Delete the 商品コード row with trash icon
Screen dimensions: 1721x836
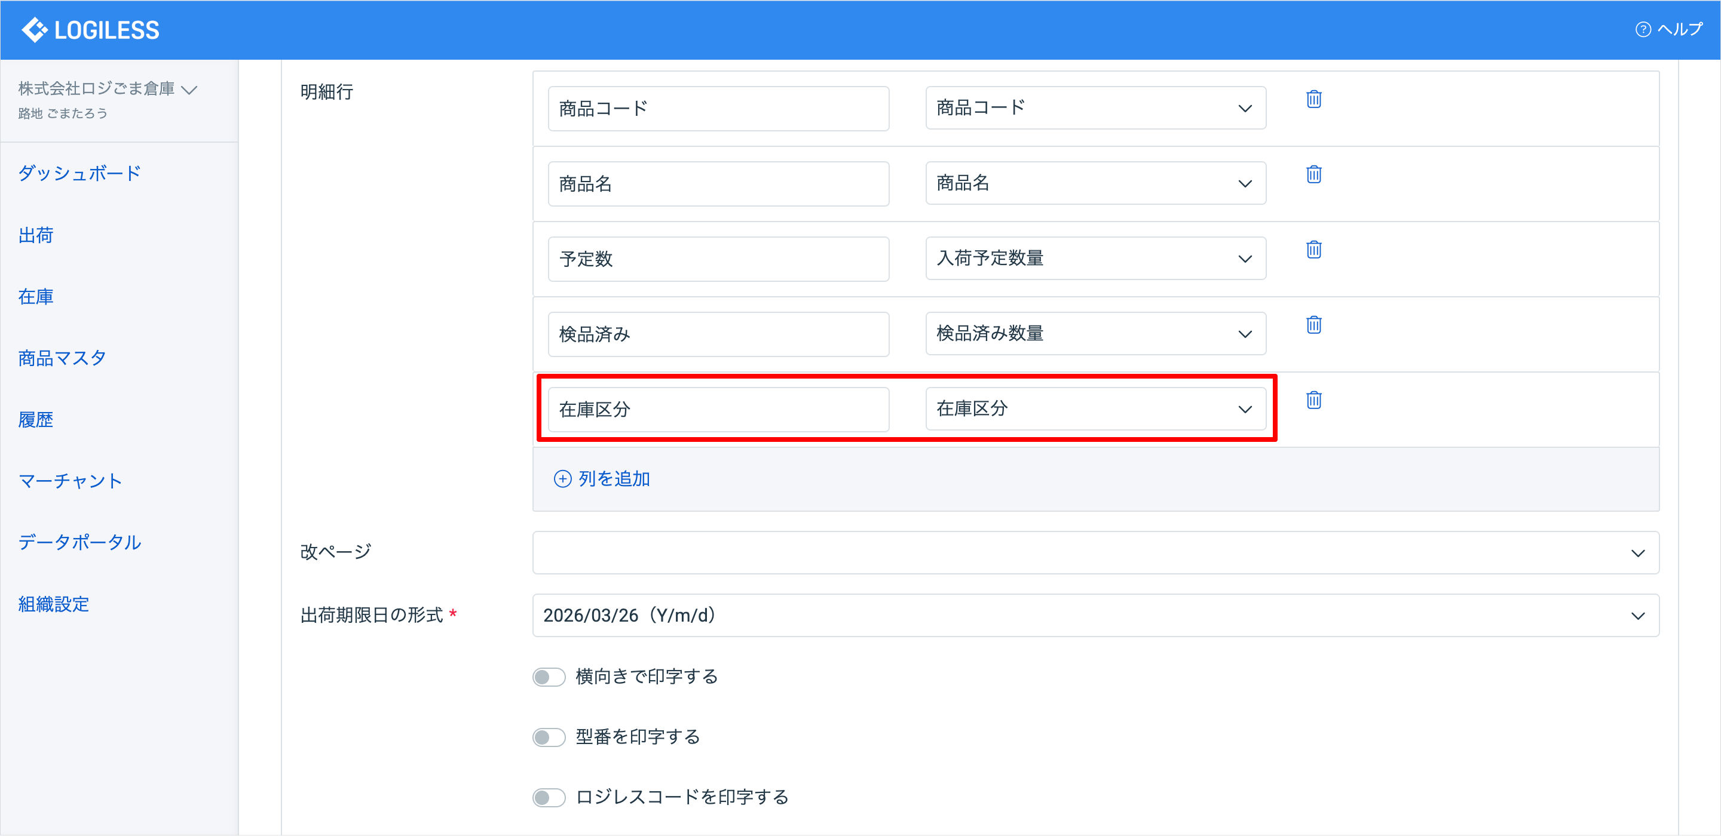click(x=1313, y=100)
